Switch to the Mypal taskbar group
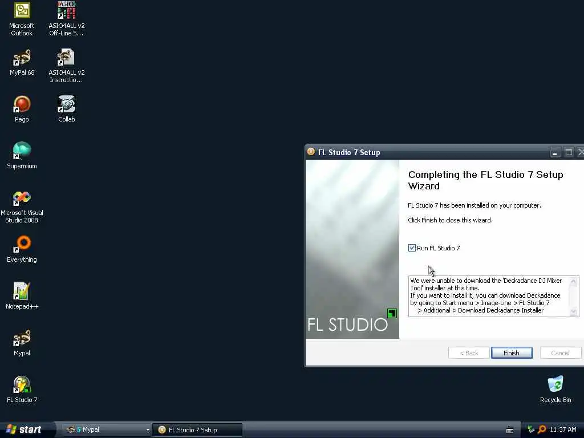This screenshot has height=438, width=584. coord(106,430)
